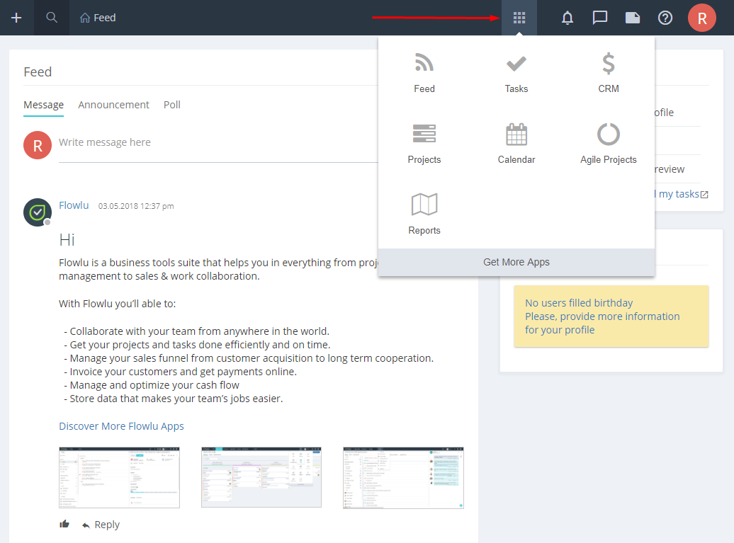Image resolution: width=734 pixels, height=543 pixels.
Task: Launch the Calendar app
Action: (x=516, y=144)
